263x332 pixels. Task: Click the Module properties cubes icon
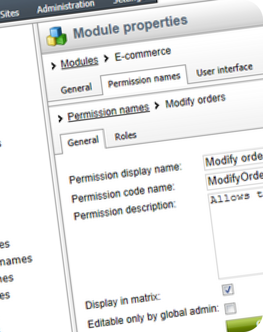[56, 36]
